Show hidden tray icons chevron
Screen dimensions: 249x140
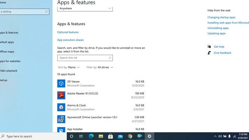coord(215,136)
